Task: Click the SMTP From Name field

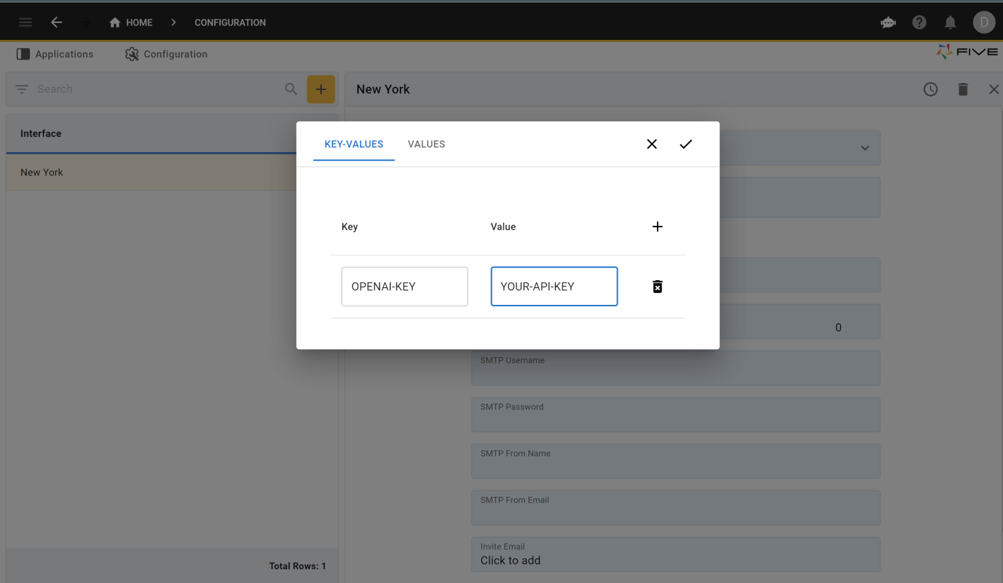Action: [676, 462]
